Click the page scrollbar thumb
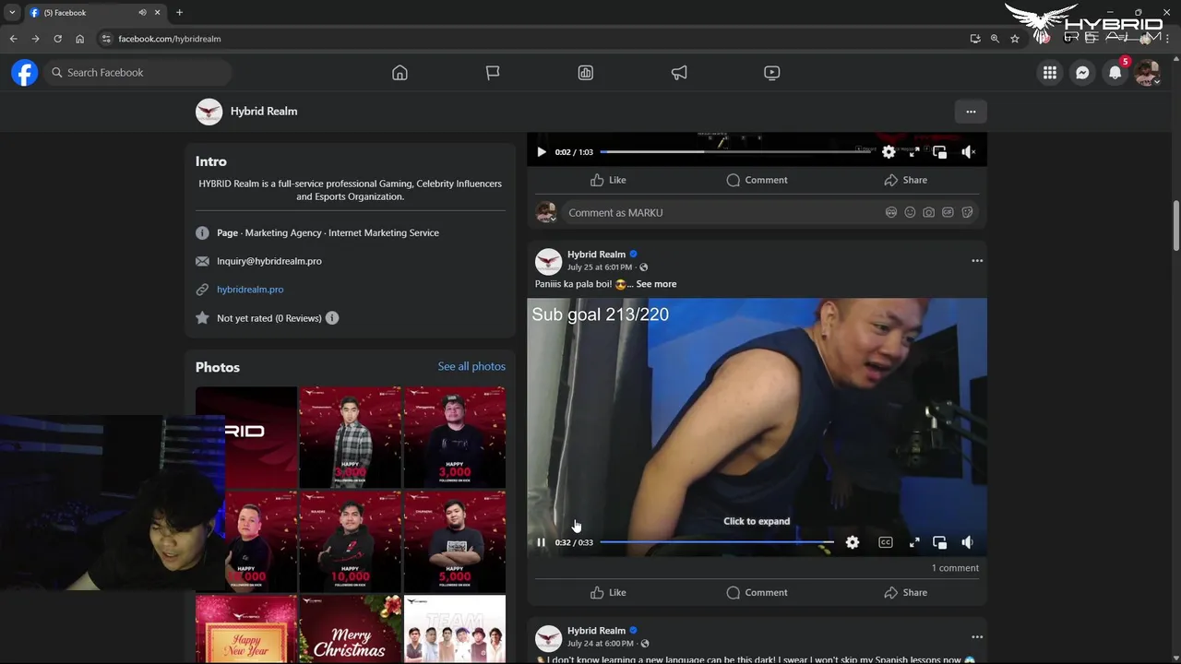Viewport: 1181px width, 664px height. click(x=1176, y=225)
